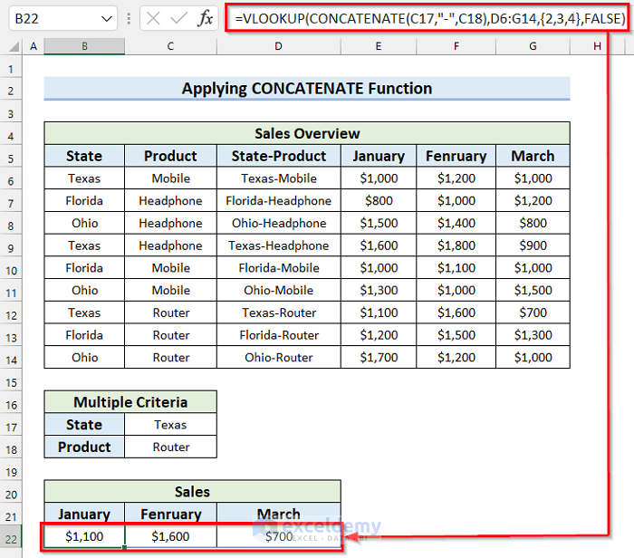Click cell 'Ohio-Headphone'
The height and width of the screenshot is (558, 634).
pos(279,223)
